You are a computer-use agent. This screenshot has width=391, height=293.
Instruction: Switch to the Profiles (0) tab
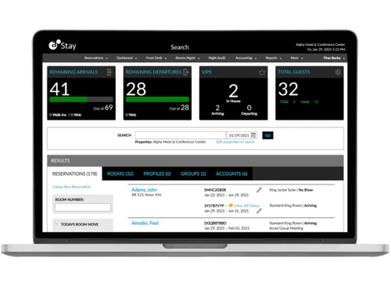point(157,173)
